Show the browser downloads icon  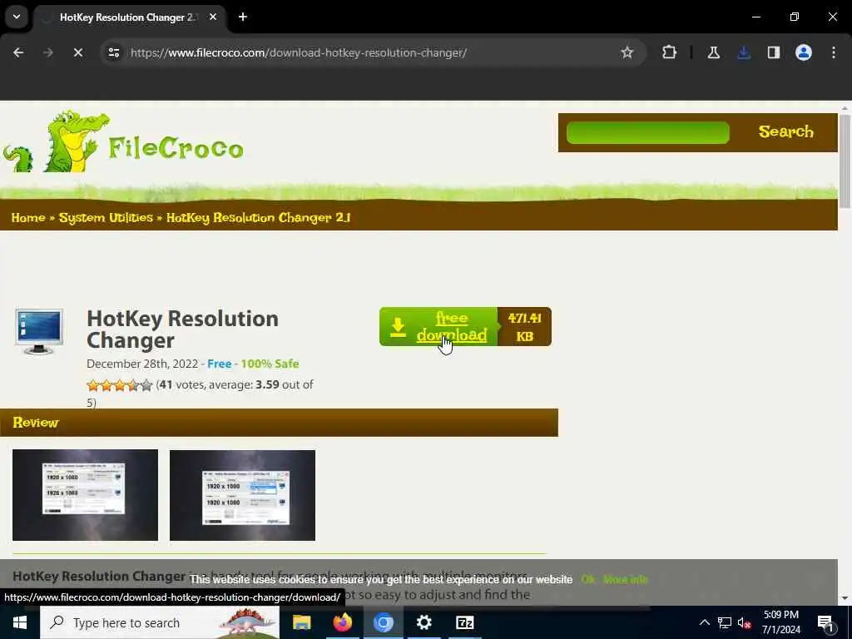point(744,52)
